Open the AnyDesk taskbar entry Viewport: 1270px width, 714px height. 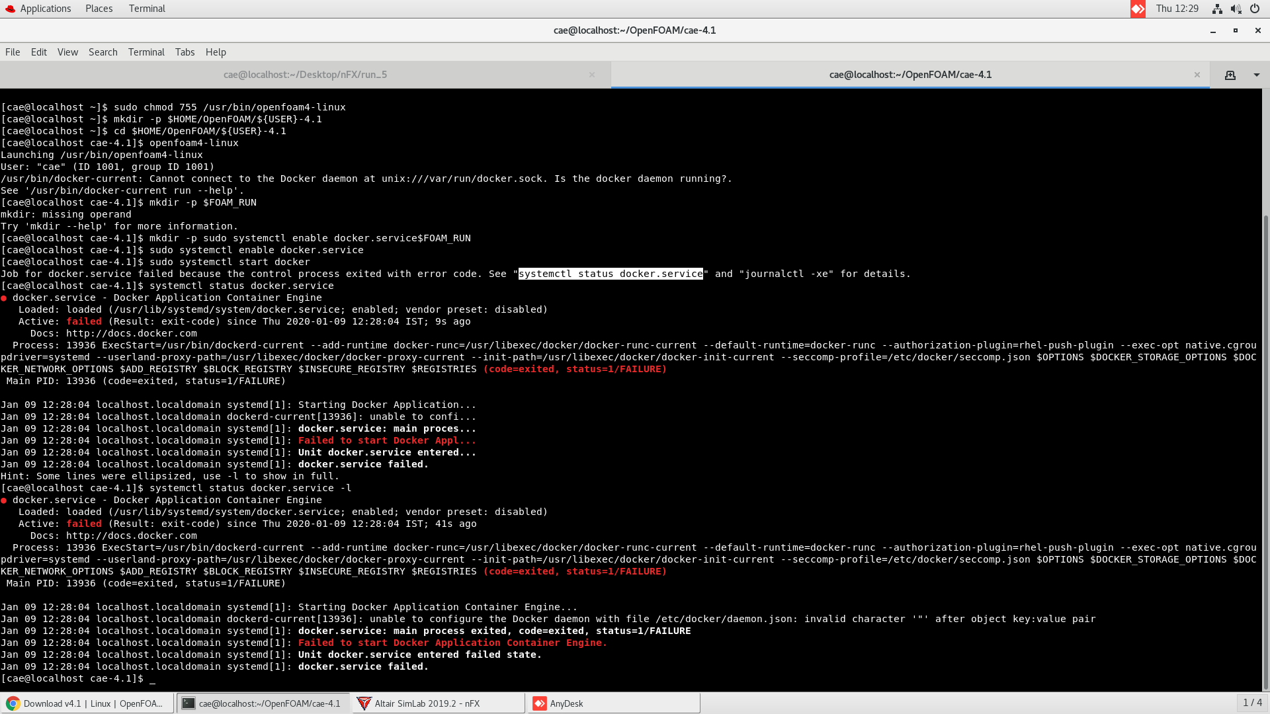pyautogui.click(x=614, y=703)
